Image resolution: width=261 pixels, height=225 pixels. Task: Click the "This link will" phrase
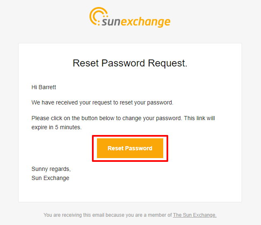[x=199, y=118]
